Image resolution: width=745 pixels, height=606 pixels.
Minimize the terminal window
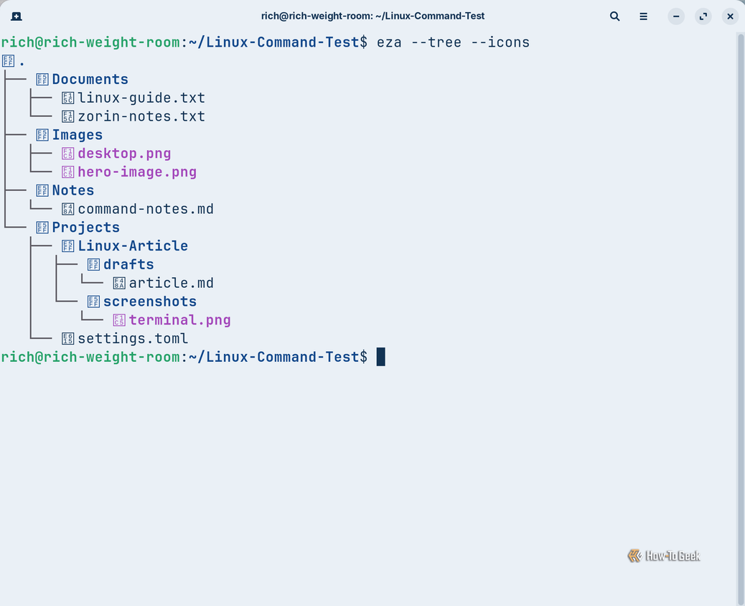pos(675,17)
